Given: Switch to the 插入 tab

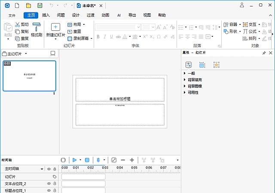Looking at the screenshot, I should point(46,15).
